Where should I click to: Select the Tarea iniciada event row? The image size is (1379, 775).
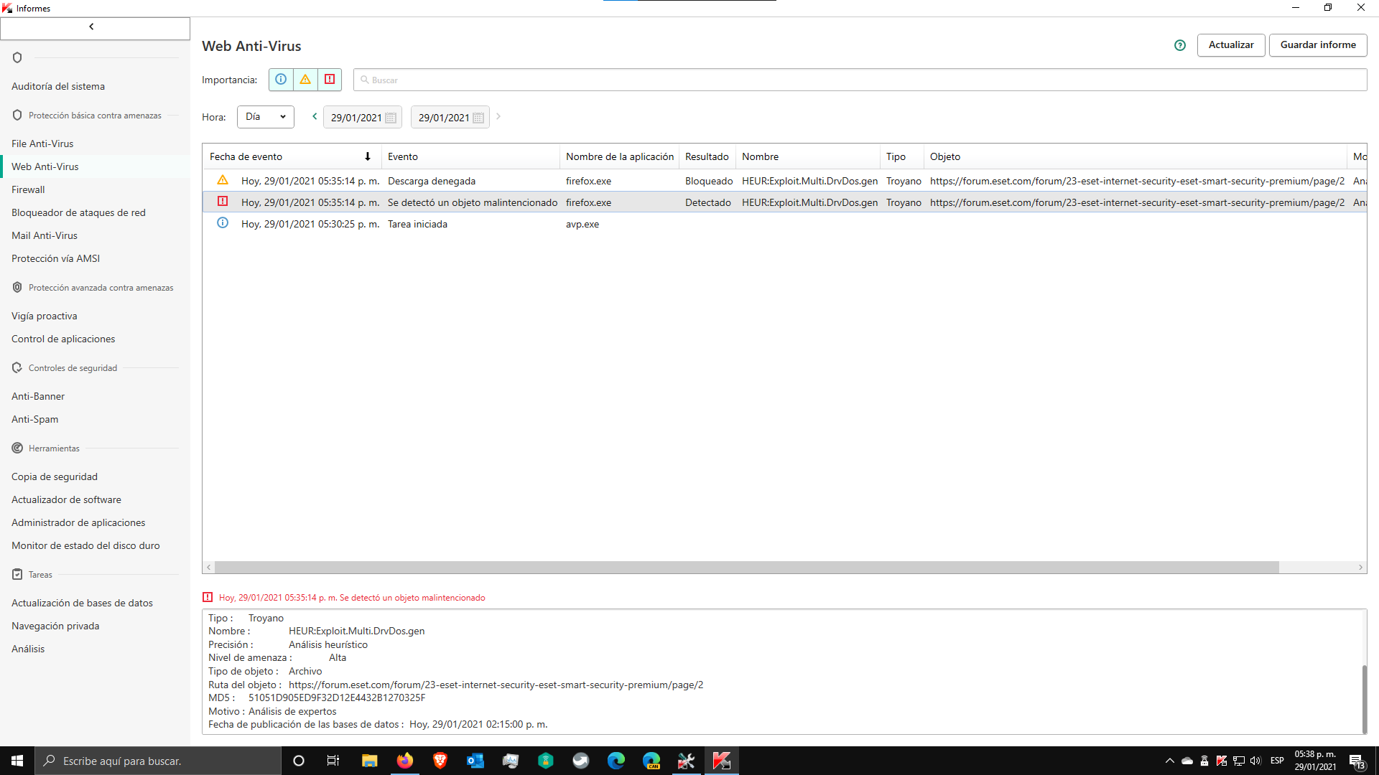[x=784, y=224]
